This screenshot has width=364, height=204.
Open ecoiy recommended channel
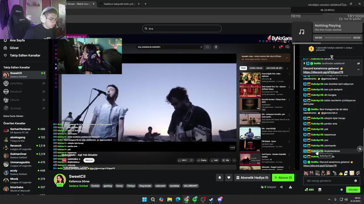coord(24,172)
